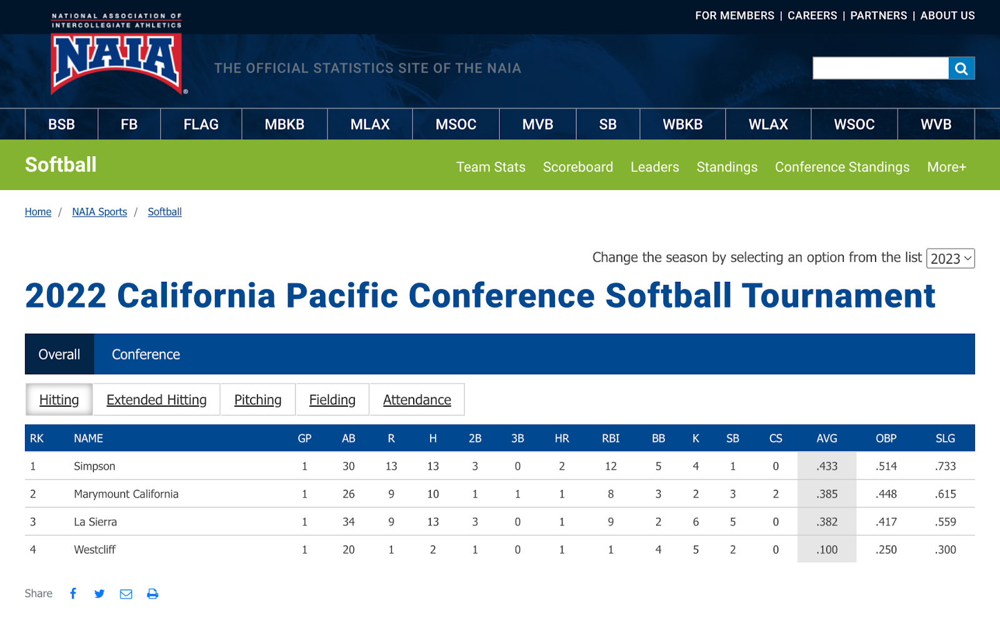
Task: Open the WLAX sport menu
Action: point(768,124)
